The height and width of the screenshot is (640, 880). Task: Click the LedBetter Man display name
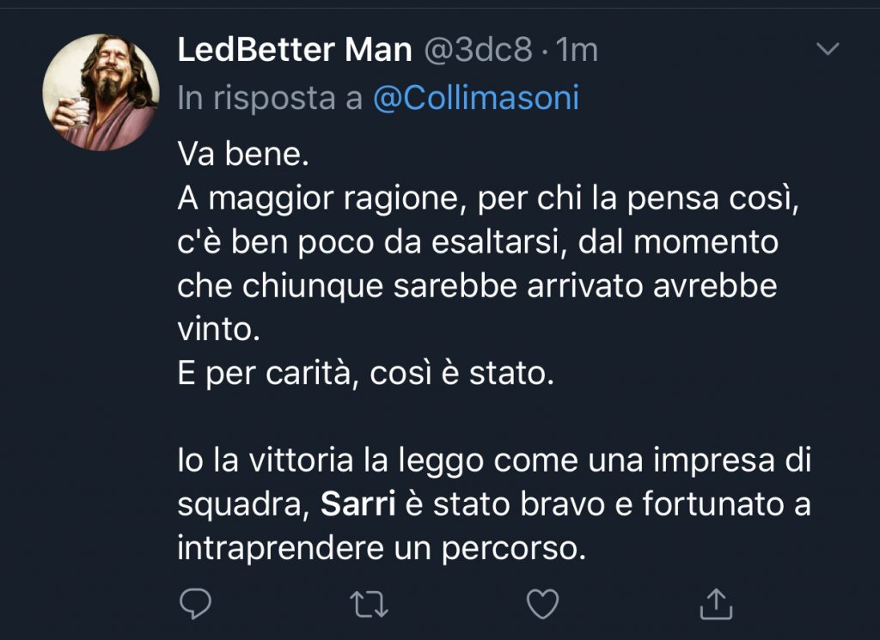click(295, 51)
